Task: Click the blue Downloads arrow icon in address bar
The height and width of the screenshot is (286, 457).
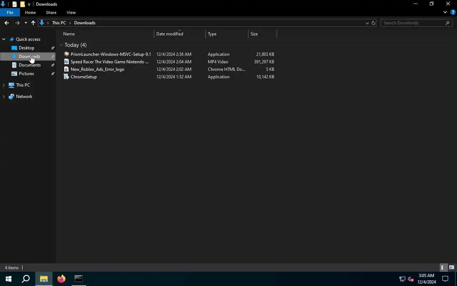Action: [x=42, y=23]
